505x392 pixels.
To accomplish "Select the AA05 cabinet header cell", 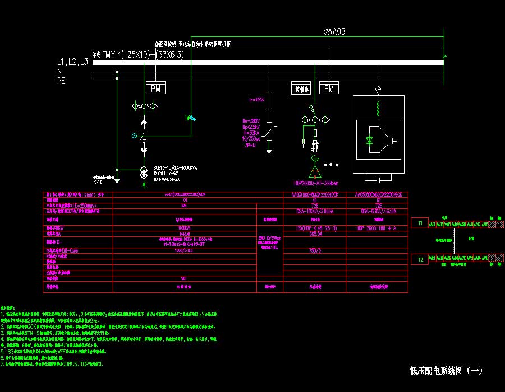I will [378, 194].
